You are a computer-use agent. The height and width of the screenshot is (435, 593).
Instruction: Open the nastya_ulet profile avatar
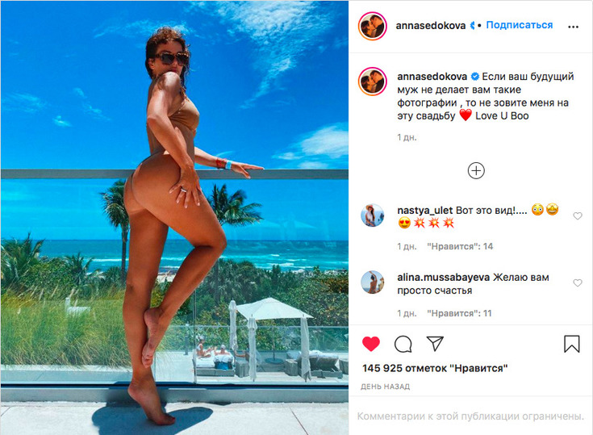pos(373,215)
